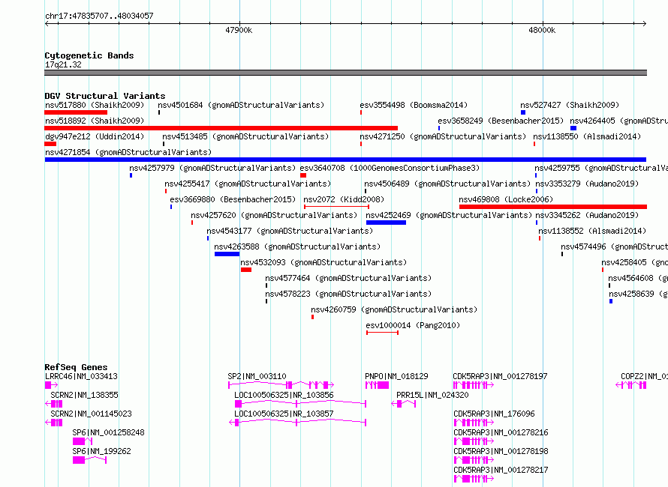
Task: Select the nsv4577464 variant label
Action: (348, 278)
